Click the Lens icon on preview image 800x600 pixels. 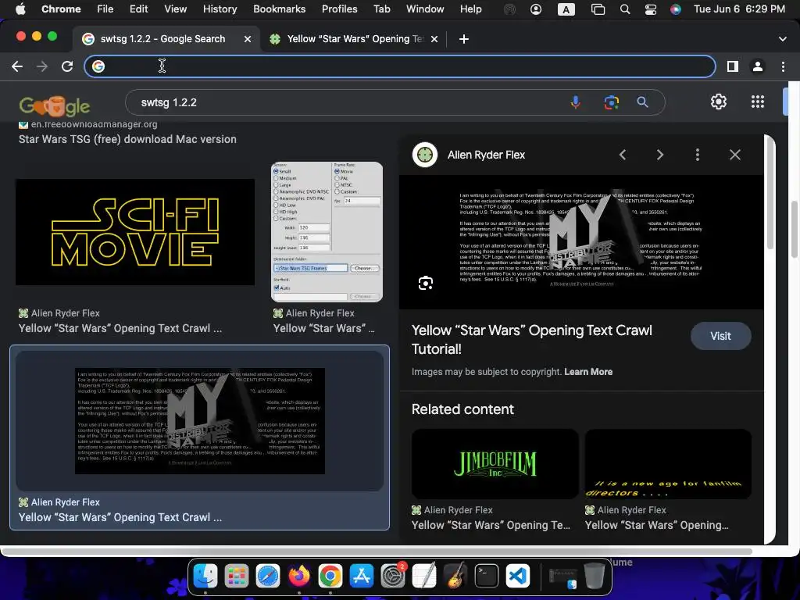click(x=426, y=283)
